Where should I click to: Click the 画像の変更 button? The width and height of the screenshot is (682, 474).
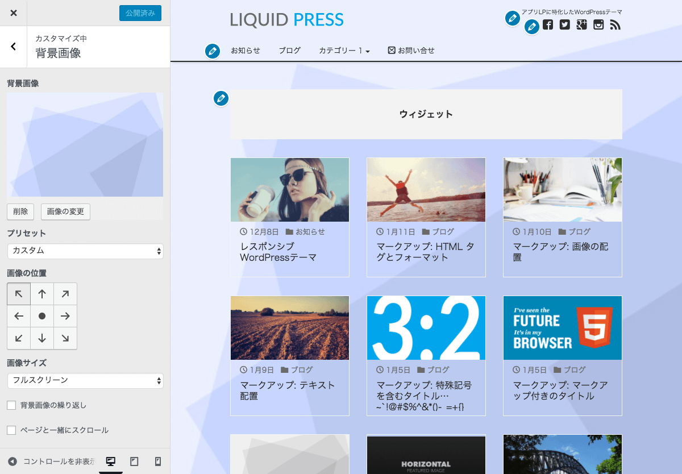click(x=65, y=211)
